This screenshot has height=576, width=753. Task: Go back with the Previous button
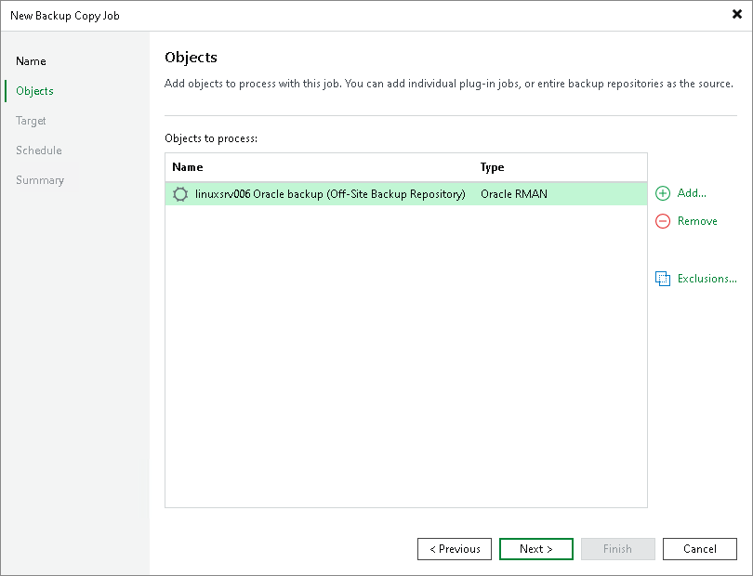pyautogui.click(x=454, y=548)
